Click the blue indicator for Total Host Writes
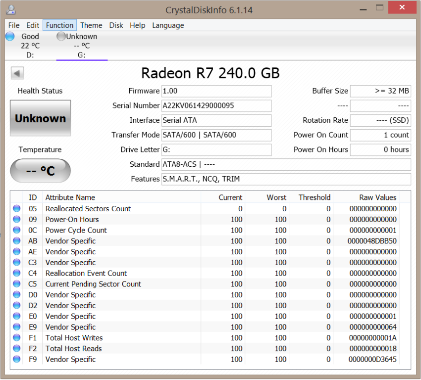Image resolution: width=421 pixels, height=380 pixels. (x=16, y=337)
